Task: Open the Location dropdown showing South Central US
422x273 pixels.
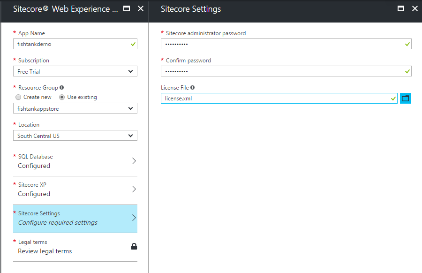Action: pos(75,136)
